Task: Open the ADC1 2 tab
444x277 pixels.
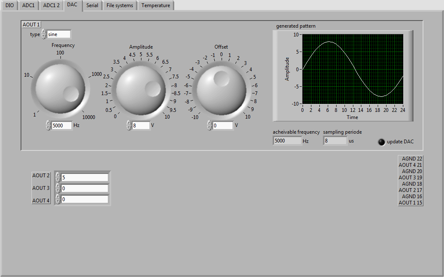Action: point(51,5)
